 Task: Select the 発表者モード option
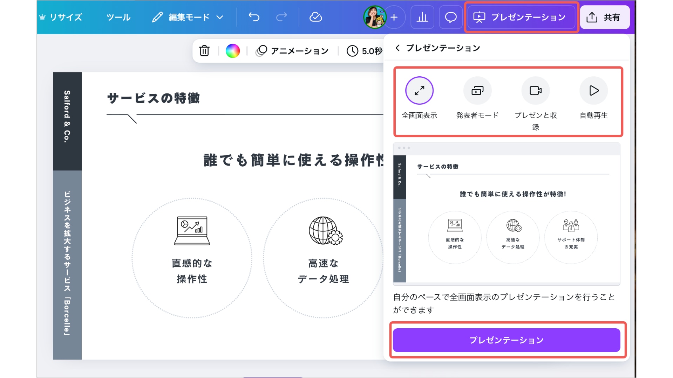477,91
